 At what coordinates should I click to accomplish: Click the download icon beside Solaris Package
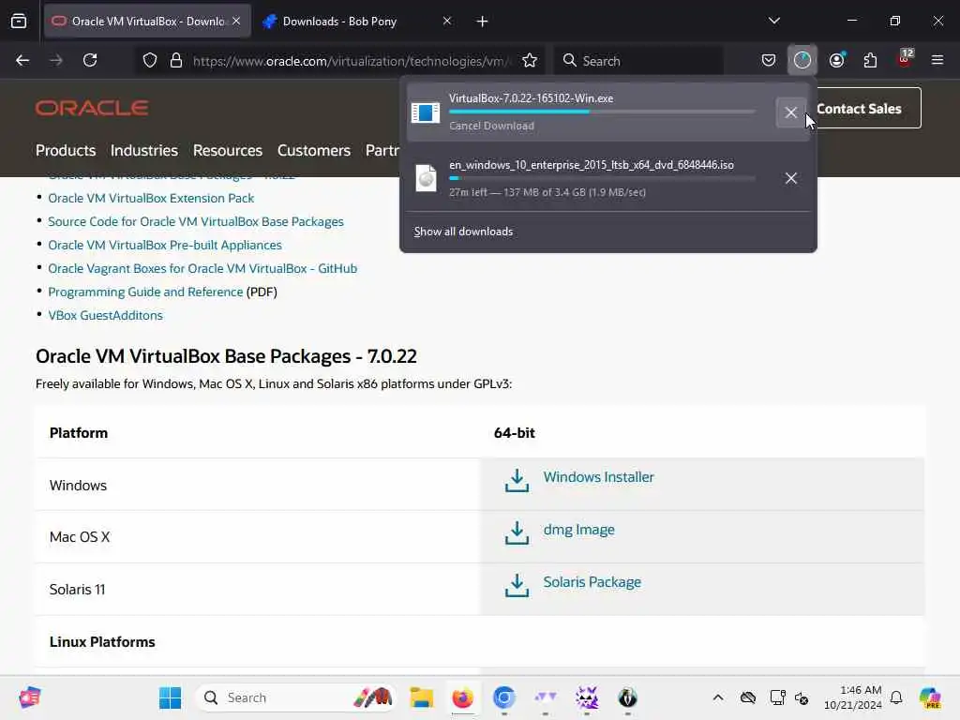coord(517,586)
